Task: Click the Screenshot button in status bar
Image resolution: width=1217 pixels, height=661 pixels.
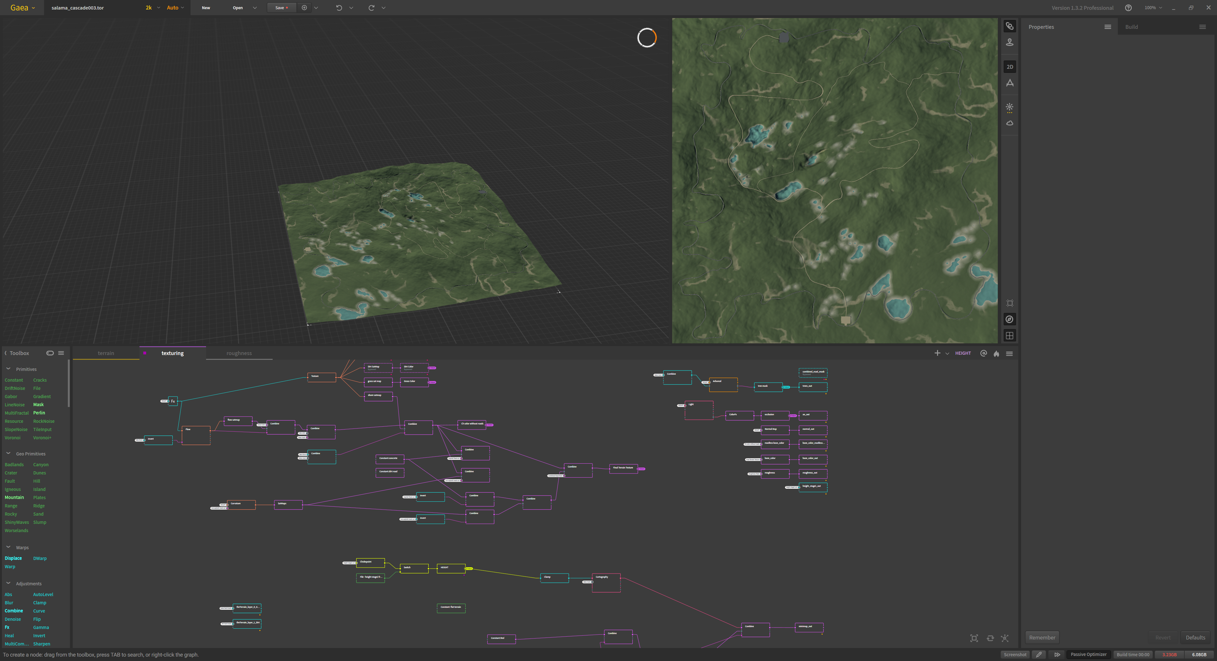Action: (1015, 654)
